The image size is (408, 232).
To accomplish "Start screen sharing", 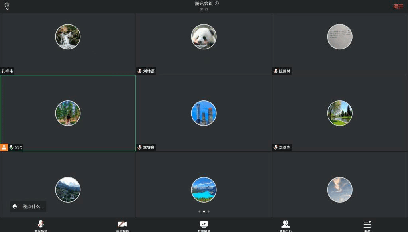I will coord(204,225).
